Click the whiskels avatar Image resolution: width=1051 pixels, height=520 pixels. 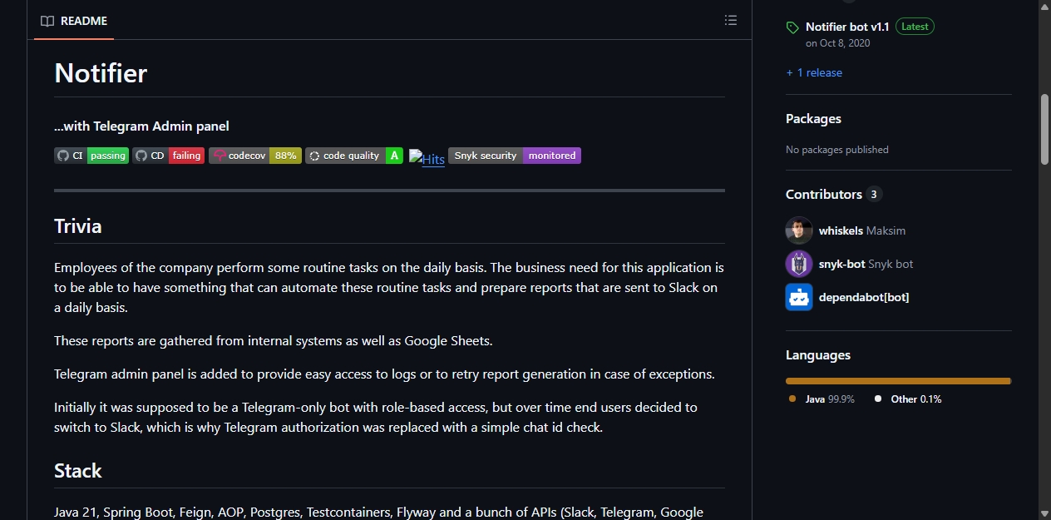(x=799, y=230)
